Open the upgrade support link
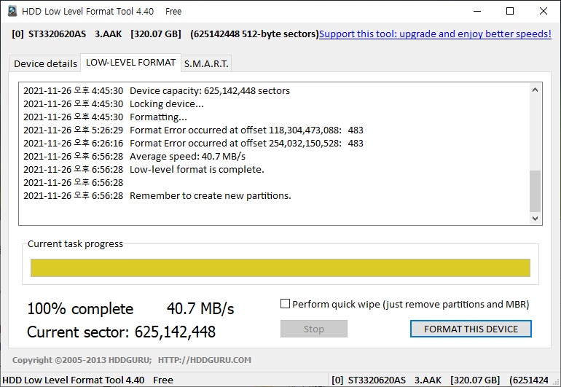The image size is (561, 387). [435, 34]
